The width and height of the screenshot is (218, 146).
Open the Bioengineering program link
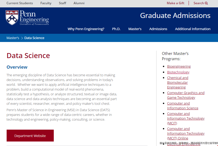click(x=179, y=66)
